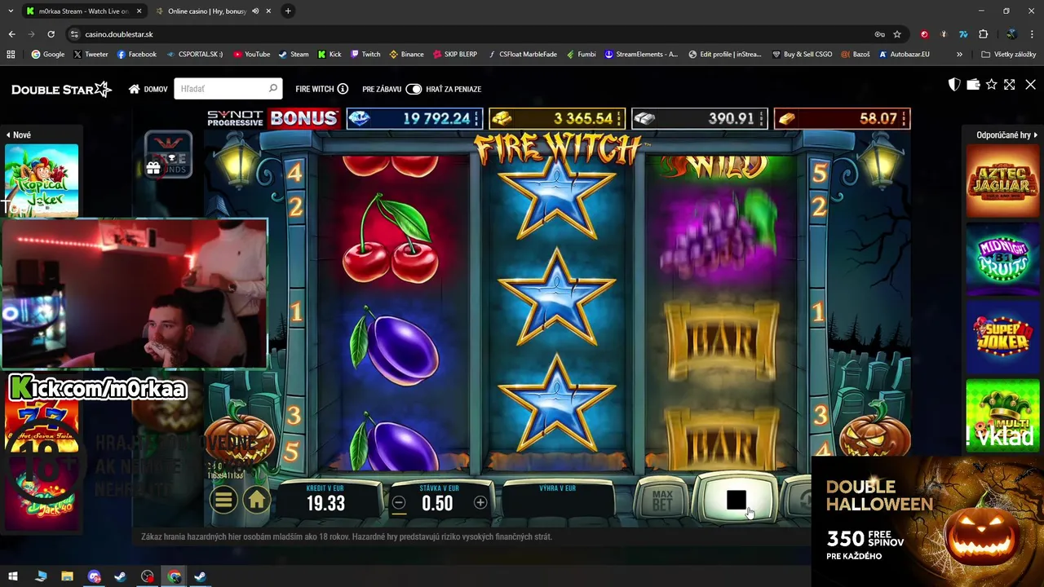This screenshot has height=587, width=1044.
Task: Open the free rounds gift icon
Action: click(153, 169)
